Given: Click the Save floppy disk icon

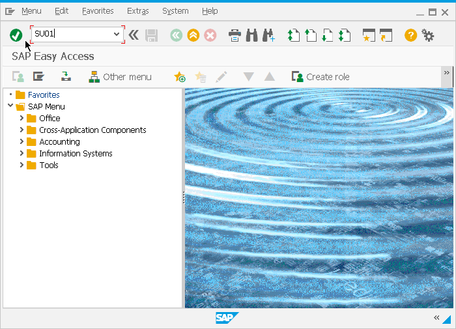Looking at the screenshot, I should click(151, 35).
